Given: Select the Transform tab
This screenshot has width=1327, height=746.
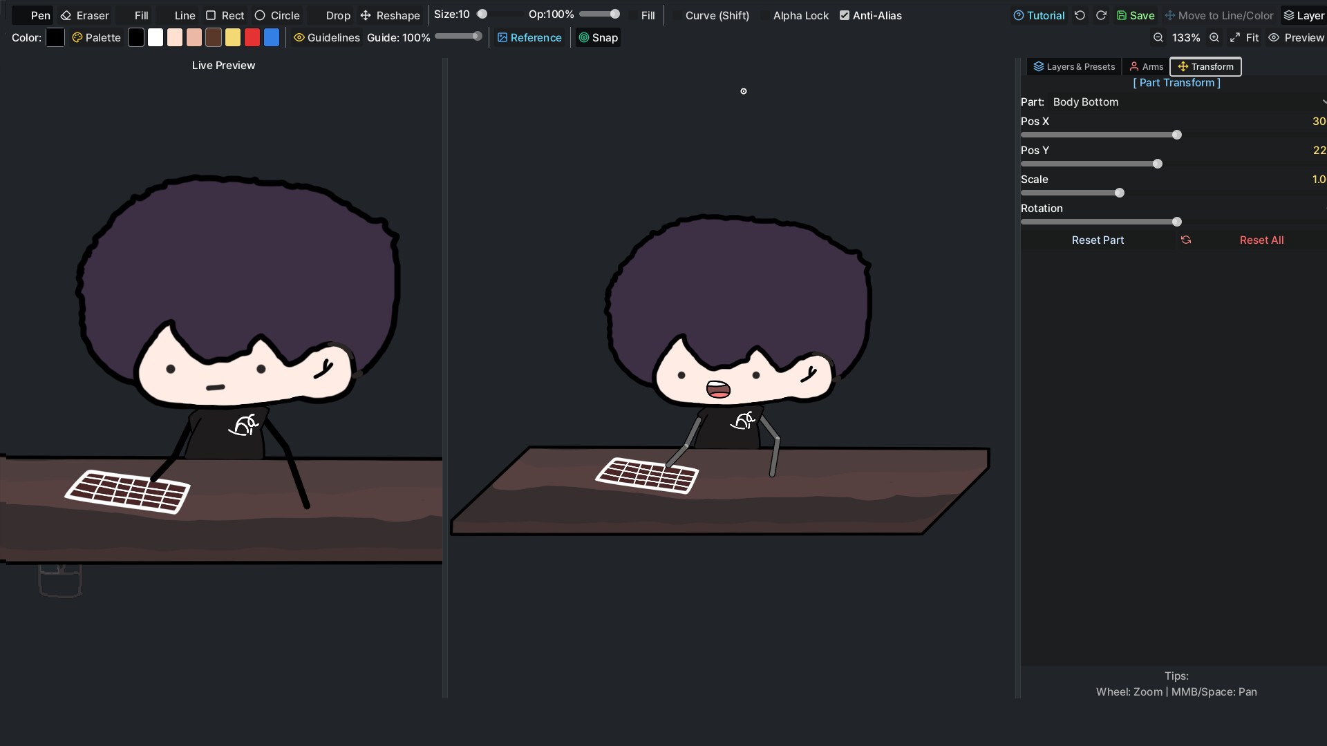Looking at the screenshot, I should (1205, 66).
